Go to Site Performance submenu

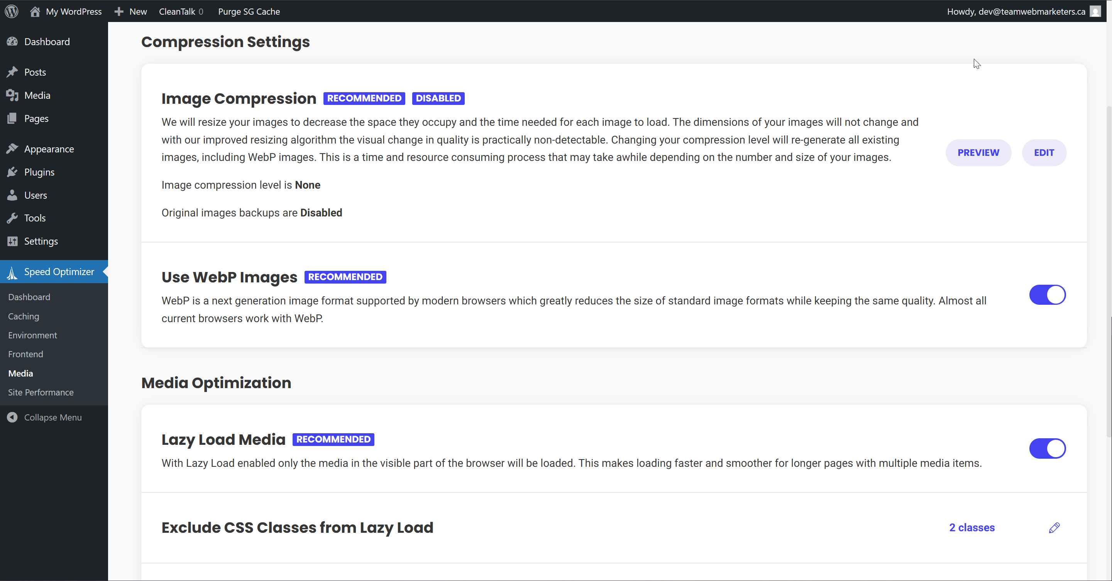click(41, 392)
